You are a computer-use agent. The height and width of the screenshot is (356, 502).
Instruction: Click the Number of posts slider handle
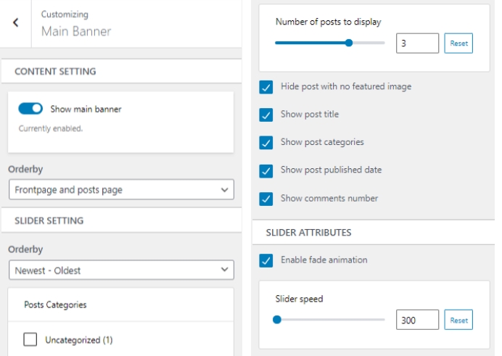coord(349,43)
